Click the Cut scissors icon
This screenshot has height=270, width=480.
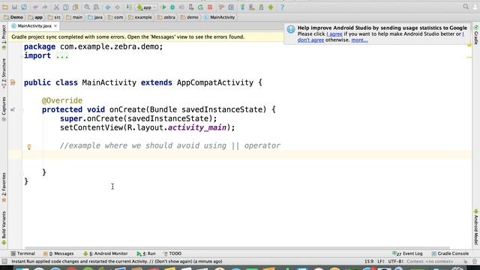pyautogui.click(x=56, y=7)
